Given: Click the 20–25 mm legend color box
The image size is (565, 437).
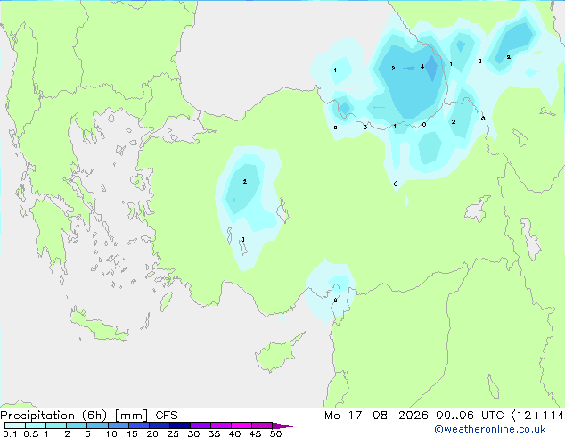Looking at the screenshot, I should pos(160,425).
